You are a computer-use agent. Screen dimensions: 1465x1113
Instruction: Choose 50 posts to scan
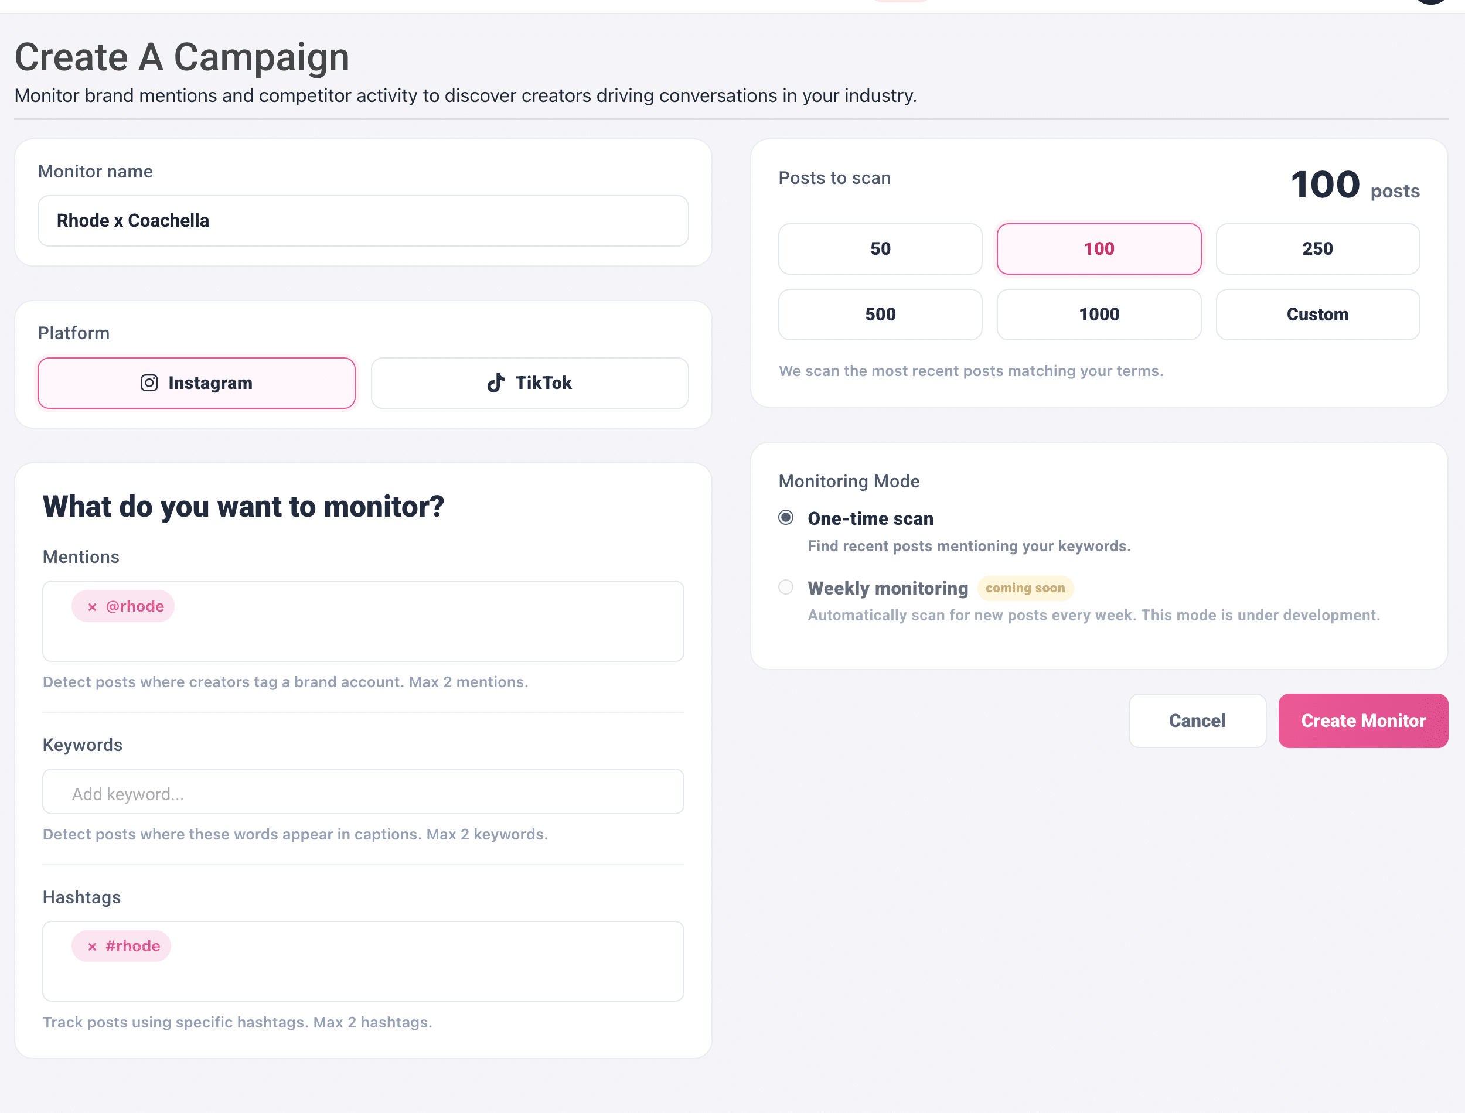[880, 249]
